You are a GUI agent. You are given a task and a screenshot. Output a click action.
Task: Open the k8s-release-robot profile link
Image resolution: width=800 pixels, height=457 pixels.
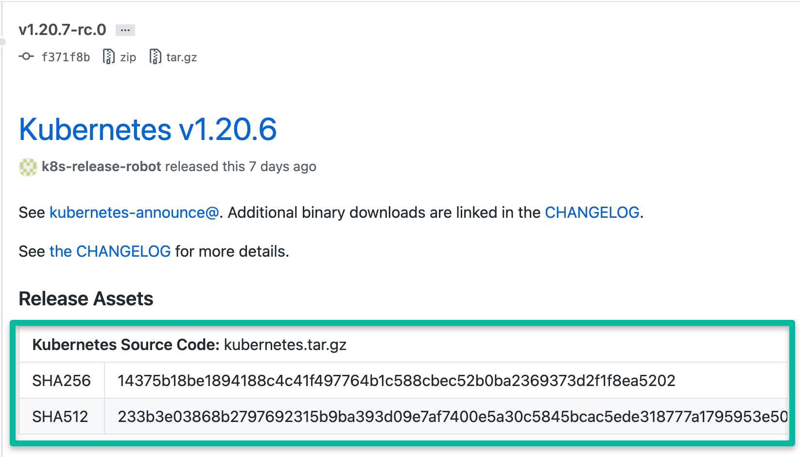(102, 167)
